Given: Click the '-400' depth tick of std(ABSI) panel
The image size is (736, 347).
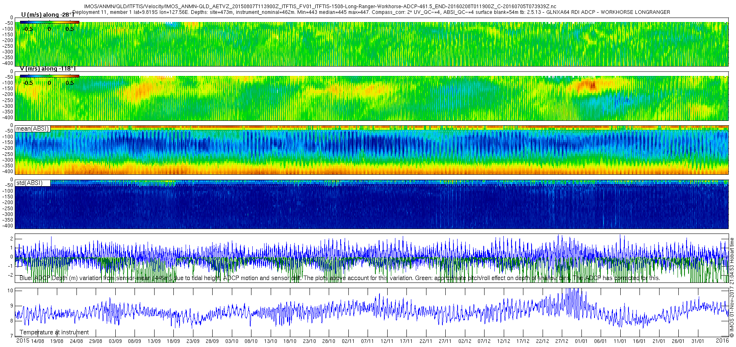Looking at the screenshot, I should tap(8, 226).
